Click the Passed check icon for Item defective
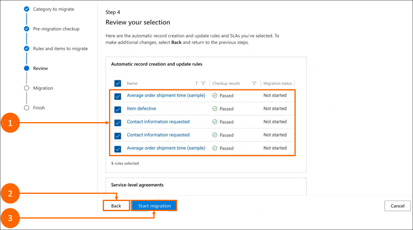Viewport: 413px width, 230px height. 215,109
